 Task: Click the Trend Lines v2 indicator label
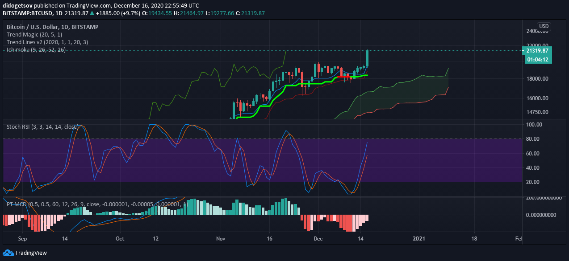(x=47, y=42)
